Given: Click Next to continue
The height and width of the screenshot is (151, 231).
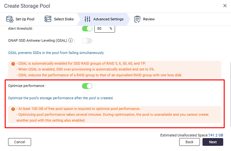Looking at the screenshot, I should 213,142.
